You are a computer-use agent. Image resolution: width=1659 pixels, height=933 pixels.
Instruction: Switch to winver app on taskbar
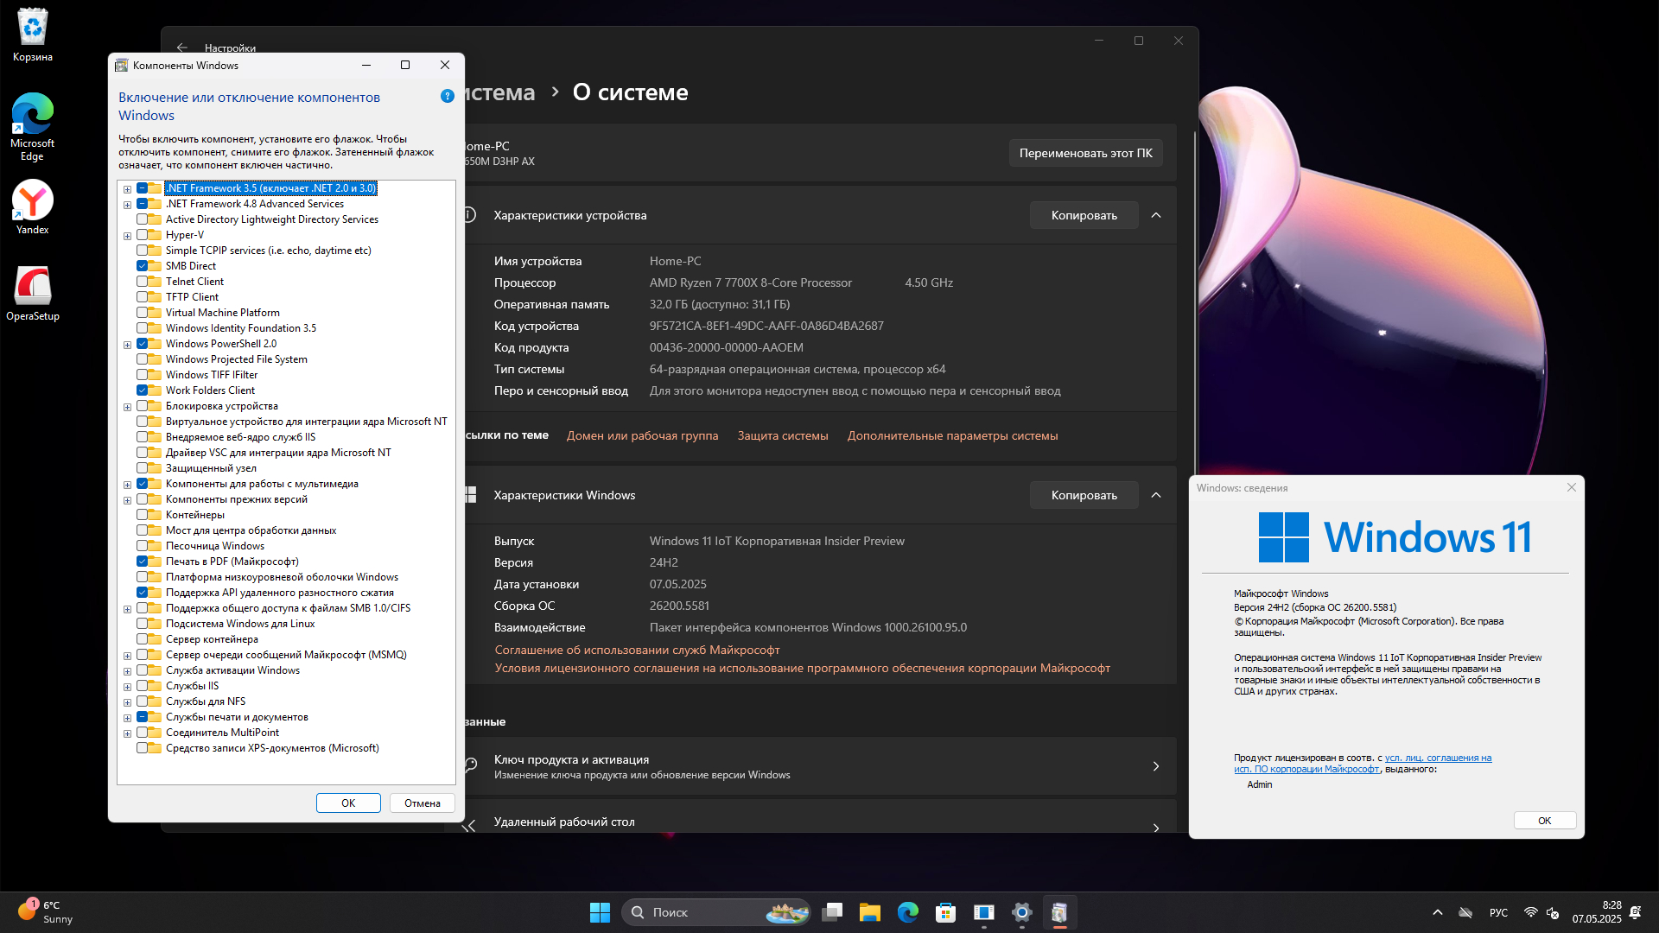tap(984, 912)
